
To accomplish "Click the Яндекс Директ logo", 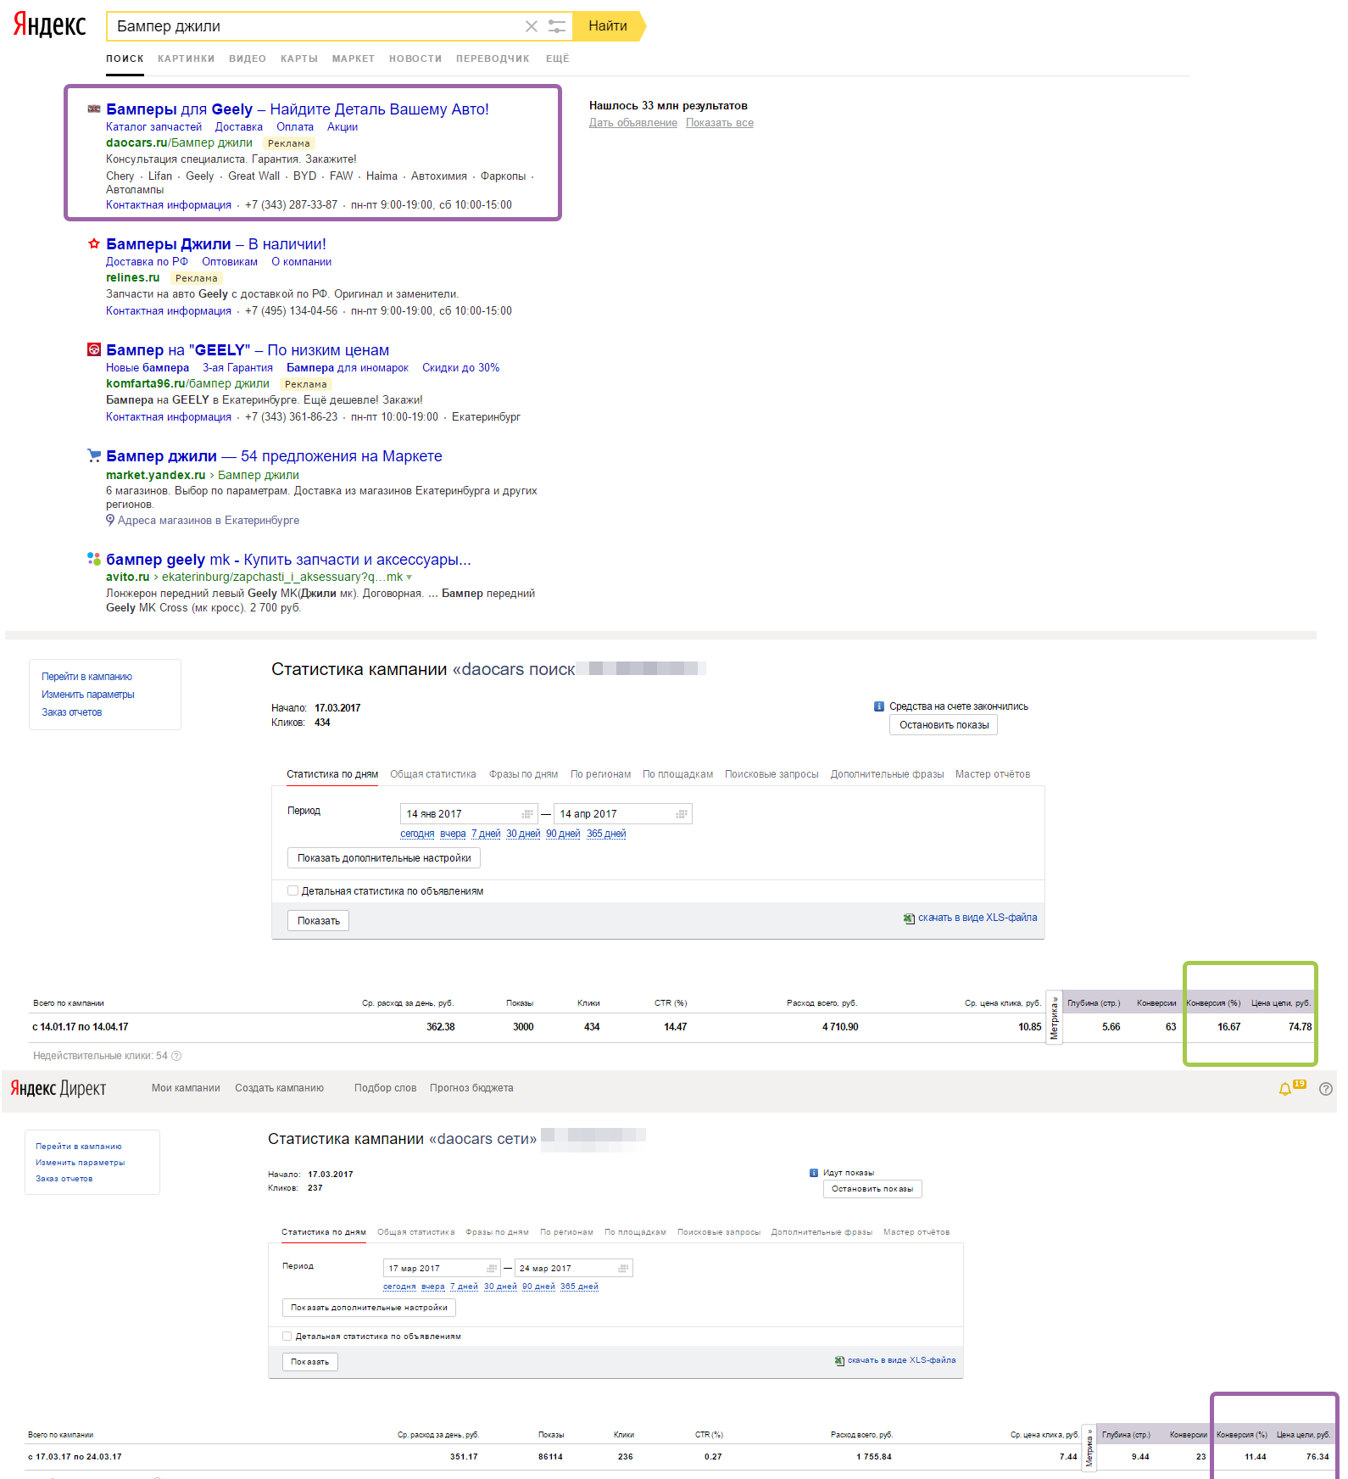I will point(58,1088).
